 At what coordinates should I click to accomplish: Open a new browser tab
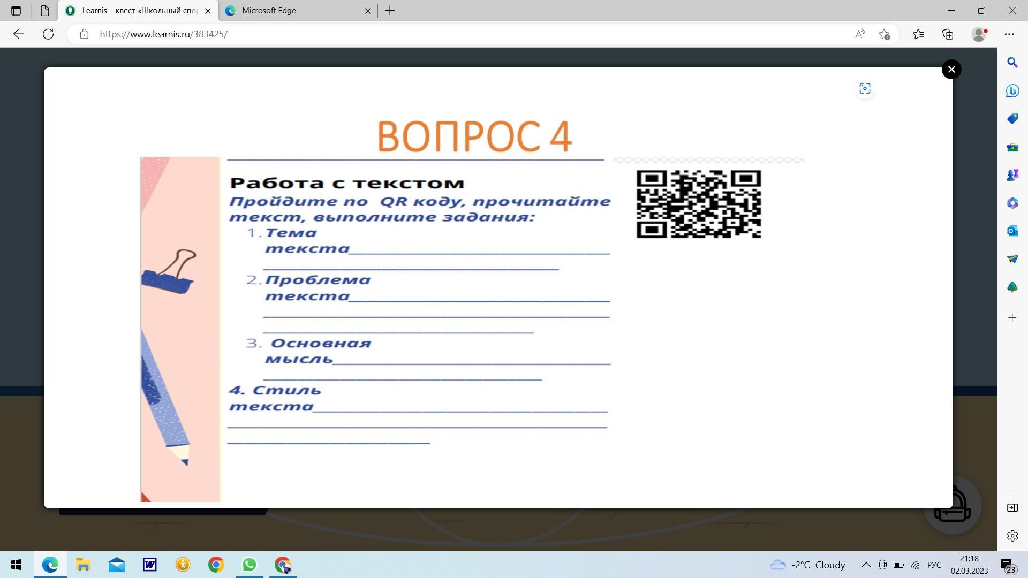[x=390, y=11]
